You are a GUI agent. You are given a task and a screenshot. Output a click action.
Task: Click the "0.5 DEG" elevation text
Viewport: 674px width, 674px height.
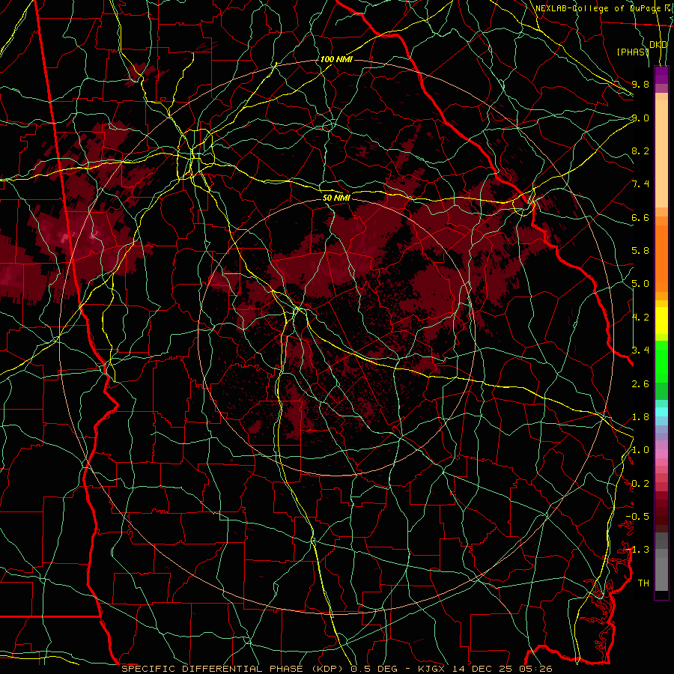374,669
